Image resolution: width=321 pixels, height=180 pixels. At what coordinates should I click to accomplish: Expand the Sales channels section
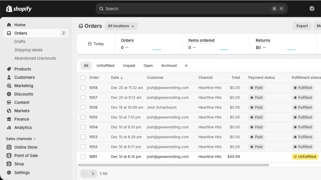point(21,139)
